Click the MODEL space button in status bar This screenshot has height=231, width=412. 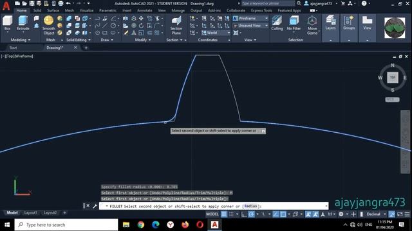[212, 214]
